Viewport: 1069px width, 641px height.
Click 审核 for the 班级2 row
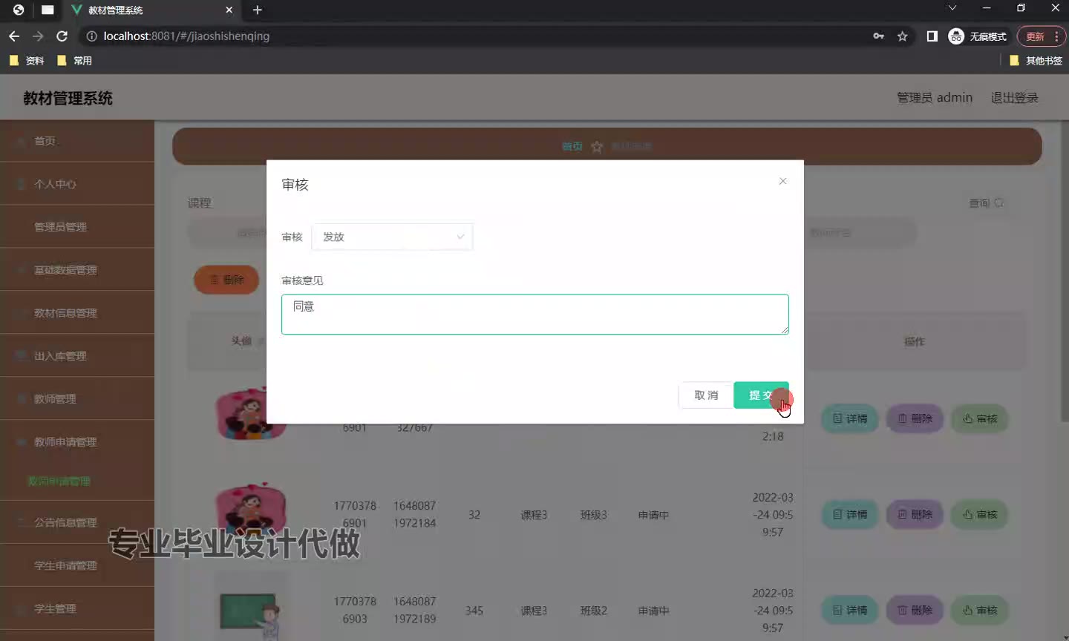pyautogui.click(x=980, y=610)
